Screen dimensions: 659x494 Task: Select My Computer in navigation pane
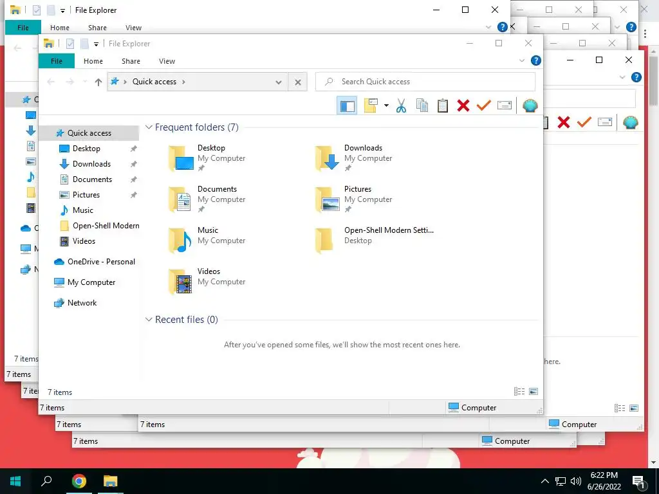(x=91, y=282)
